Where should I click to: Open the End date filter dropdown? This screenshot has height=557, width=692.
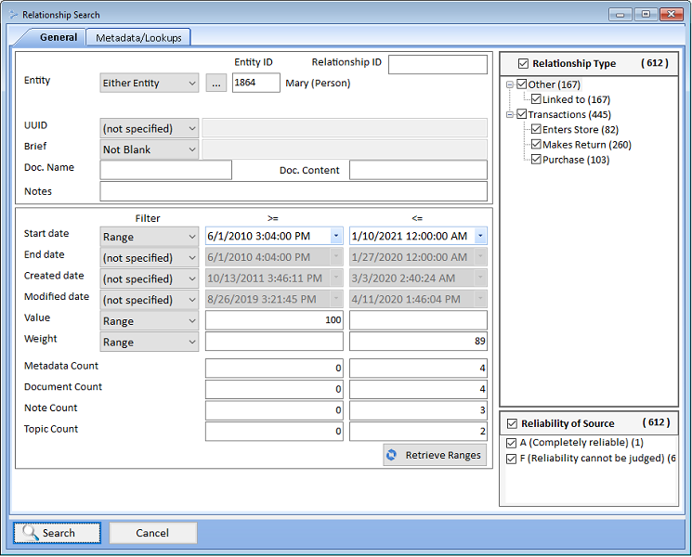click(x=150, y=257)
